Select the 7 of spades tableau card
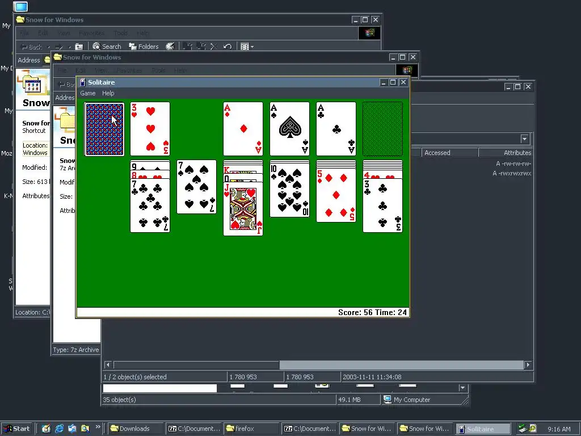Image resolution: width=581 pixels, height=436 pixels. (196, 187)
